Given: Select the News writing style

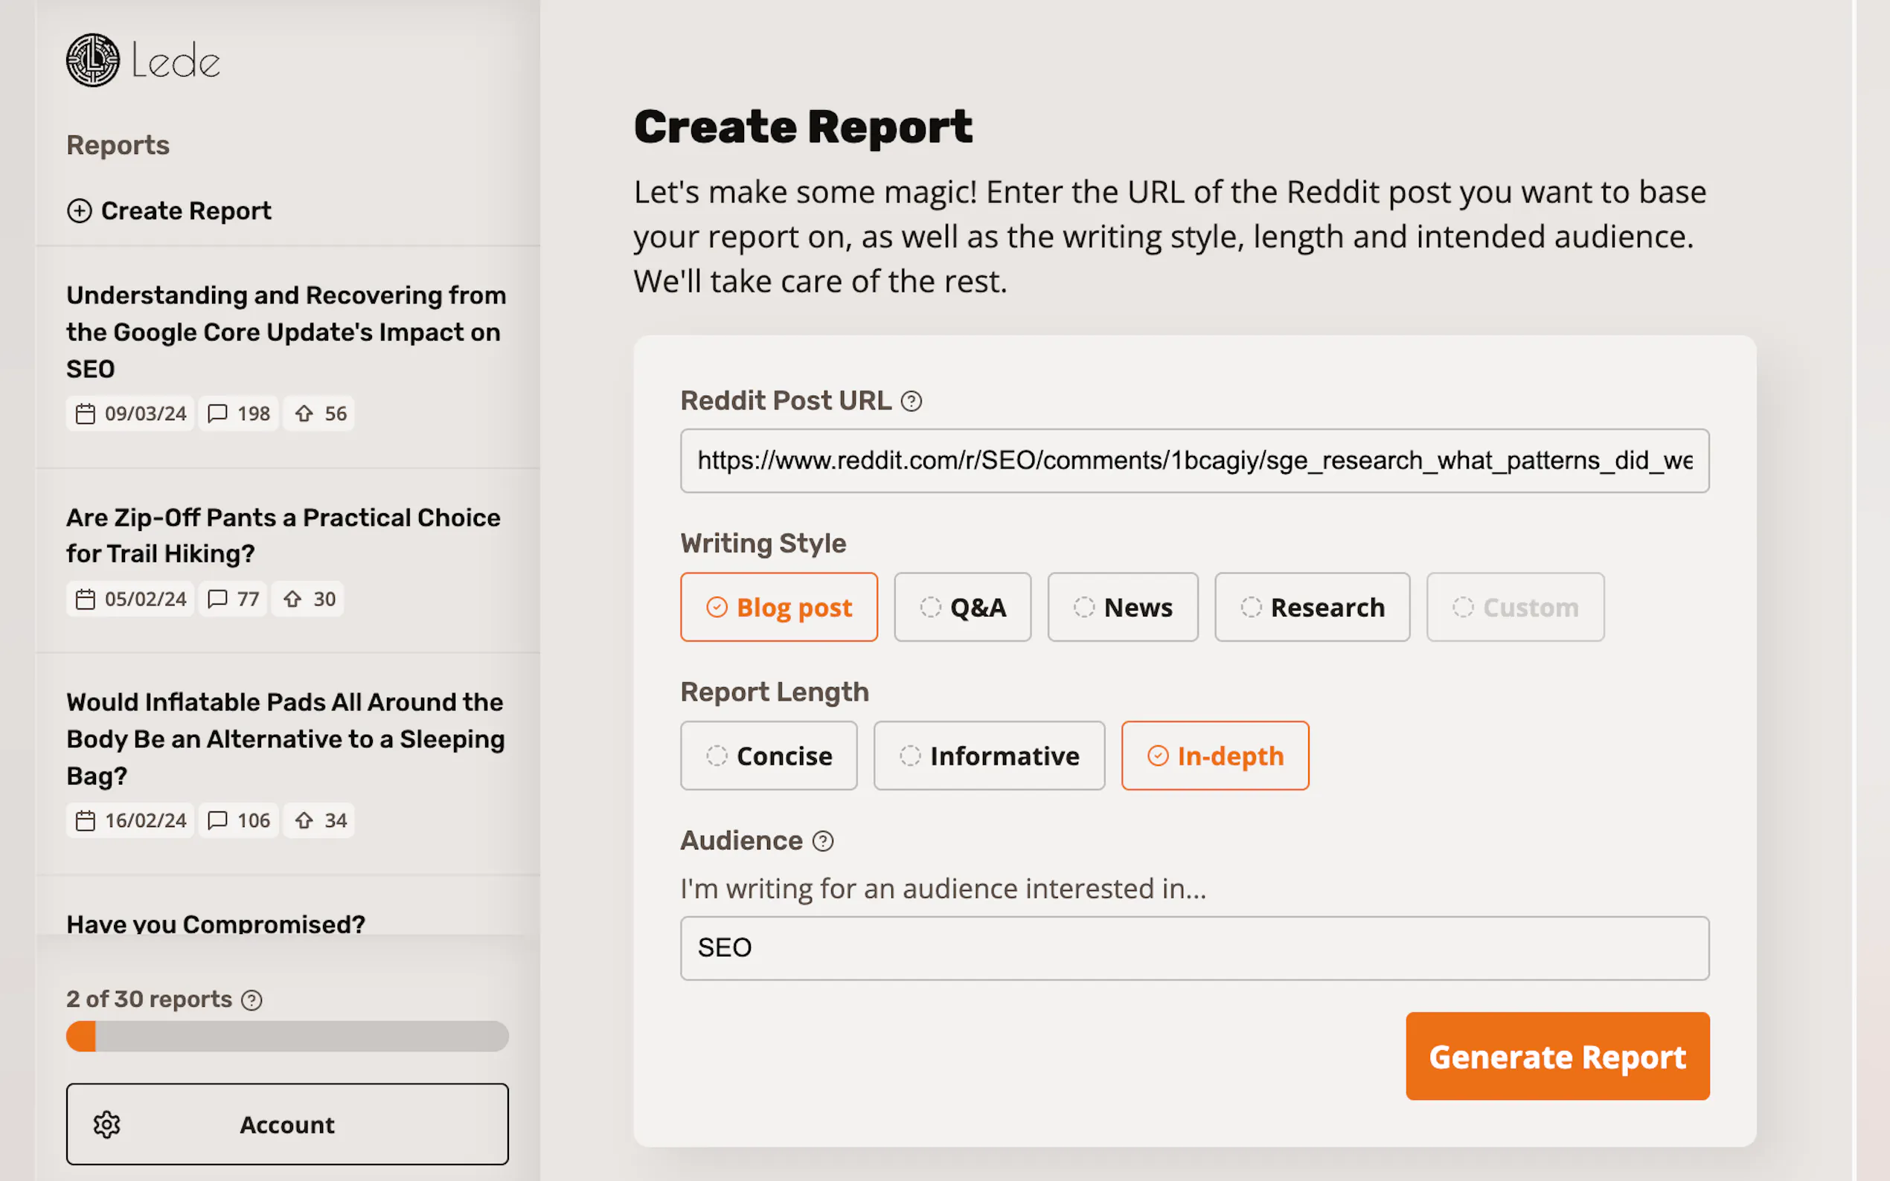Looking at the screenshot, I should [1122, 608].
